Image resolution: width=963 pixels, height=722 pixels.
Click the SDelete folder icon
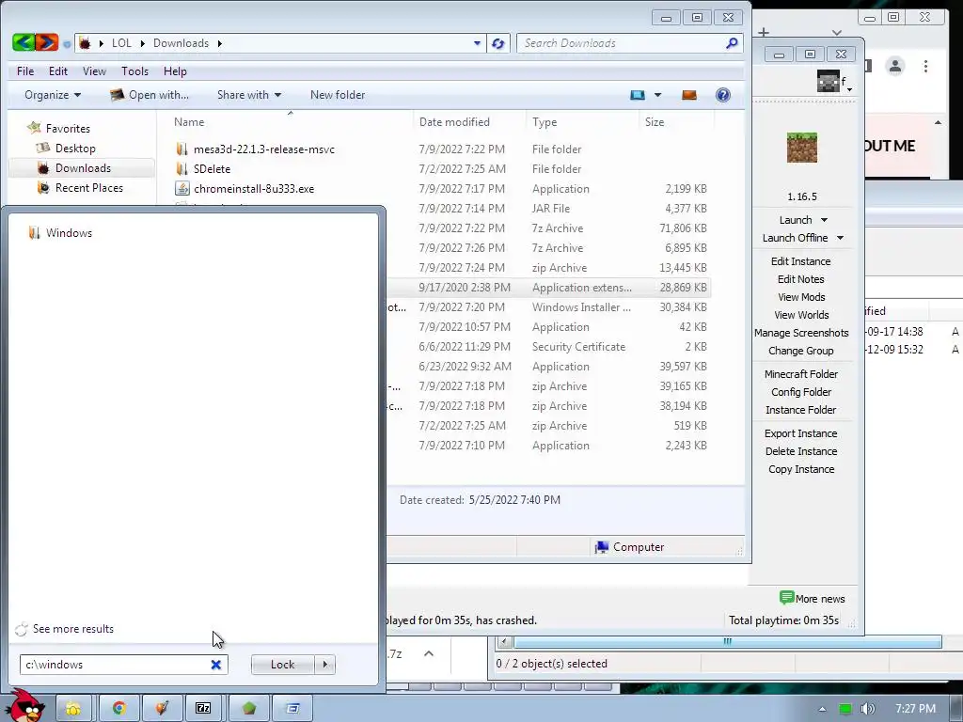pos(182,169)
